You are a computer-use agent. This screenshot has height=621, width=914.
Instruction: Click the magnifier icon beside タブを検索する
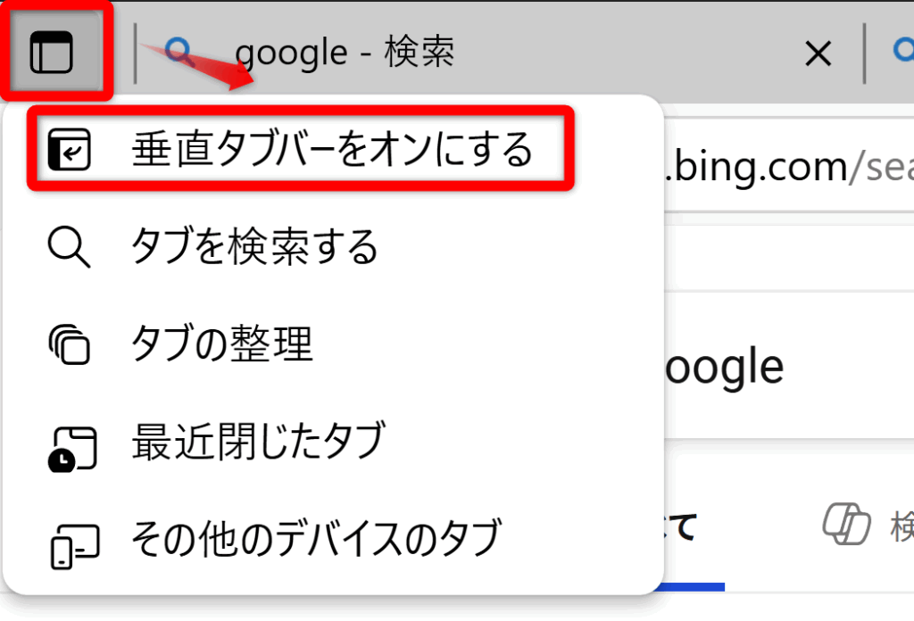click(70, 247)
